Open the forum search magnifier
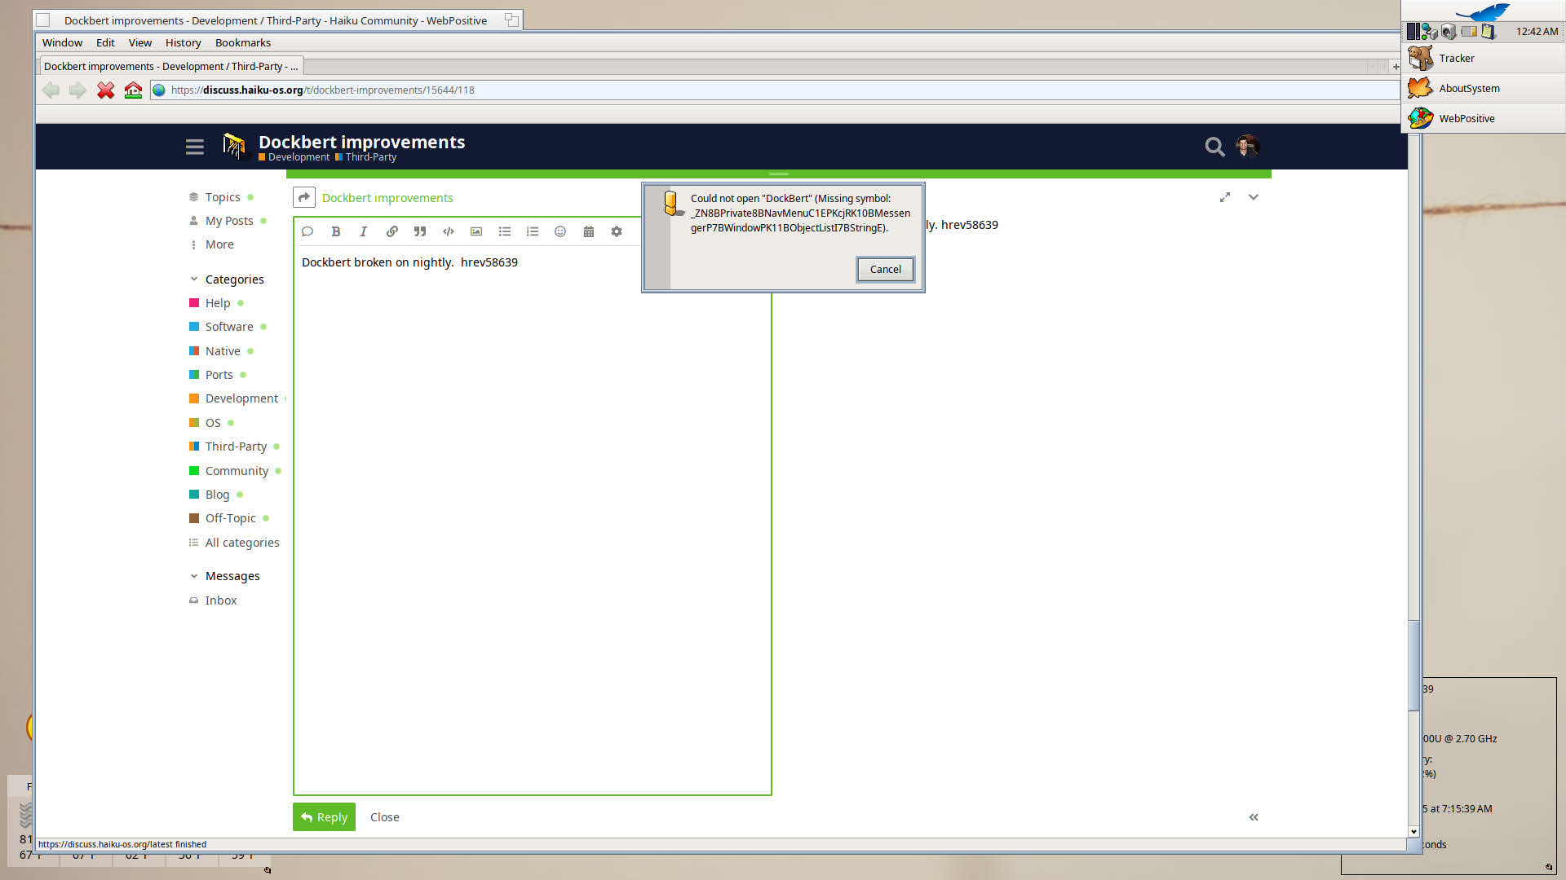The height and width of the screenshot is (880, 1566). (x=1214, y=147)
